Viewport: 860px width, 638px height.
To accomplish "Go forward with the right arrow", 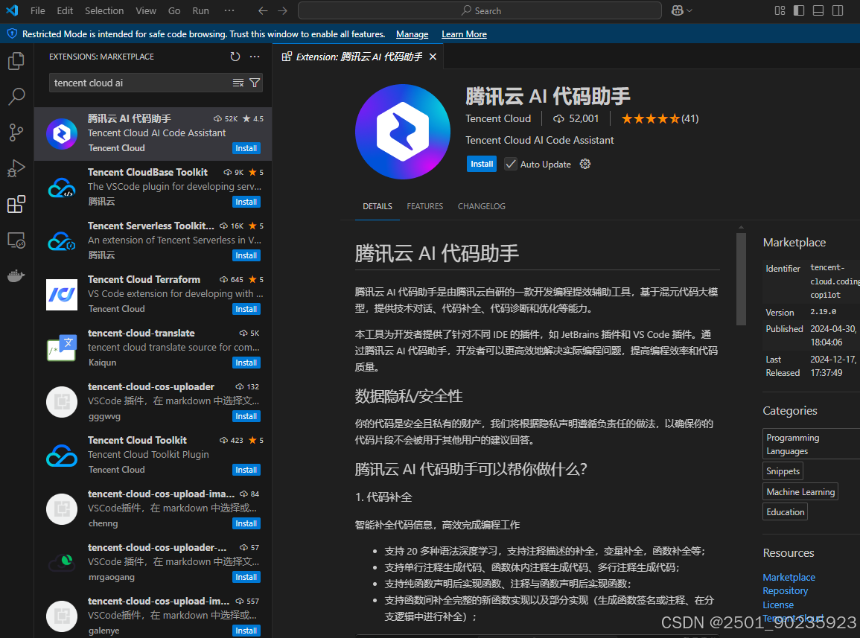I will point(282,11).
